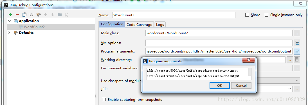Enable Single instance only checkbox
Viewport: 308px width, 105px height.
click(x=267, y=15)
